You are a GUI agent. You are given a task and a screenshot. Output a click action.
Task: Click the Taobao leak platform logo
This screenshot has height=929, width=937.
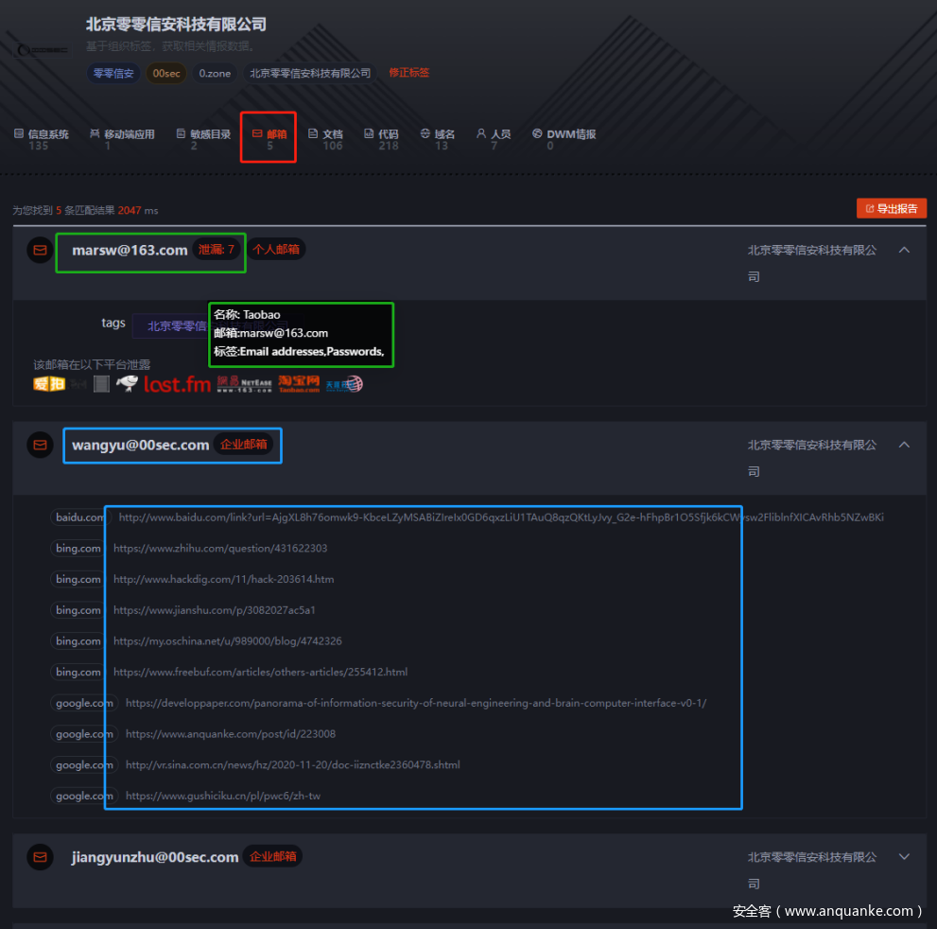(299, 384)
